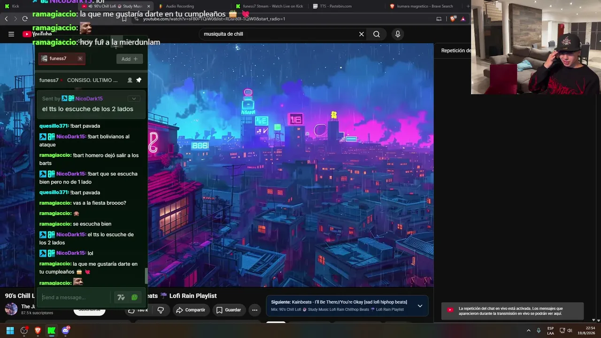Open Kick app from the taskbar
This screenshot has width=601, height=338.
pyautogui.click(x=52, y=330)
